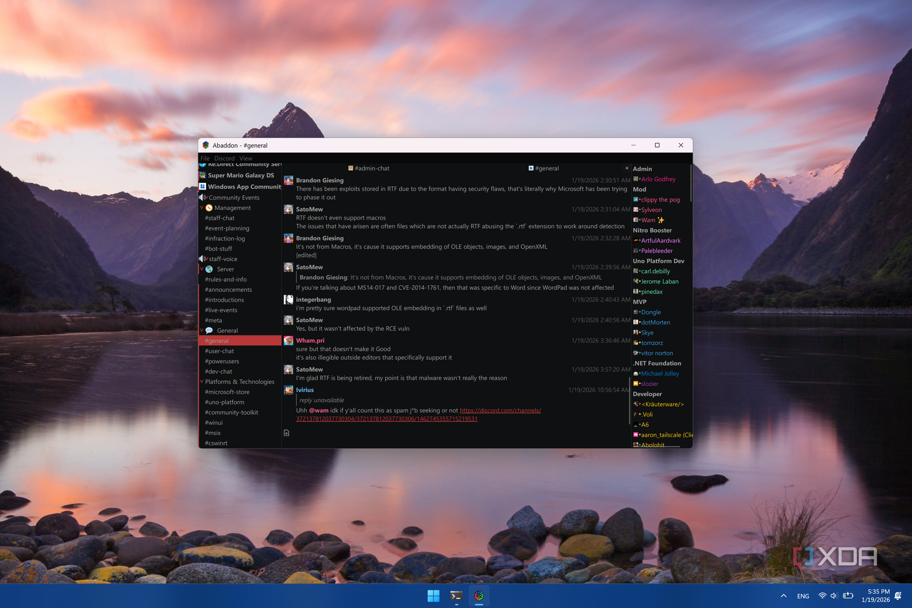Switch to the #admin-chat tab
The width and height of the screenshot is (912, 608).
pos(371,169)
